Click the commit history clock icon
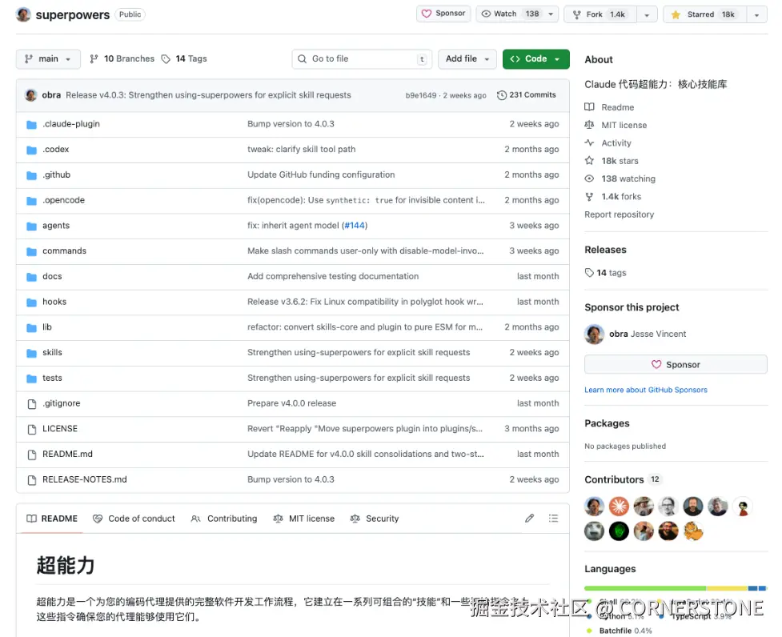The height and width of the screenshot is (637, 782). (502, 94)
